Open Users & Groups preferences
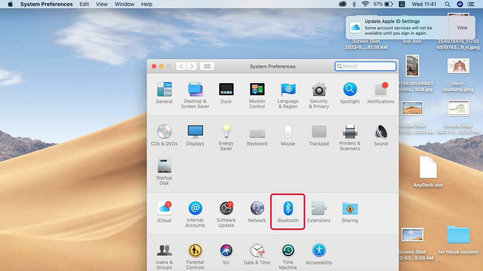Viewport: 483px width, 271px height. 164,256
